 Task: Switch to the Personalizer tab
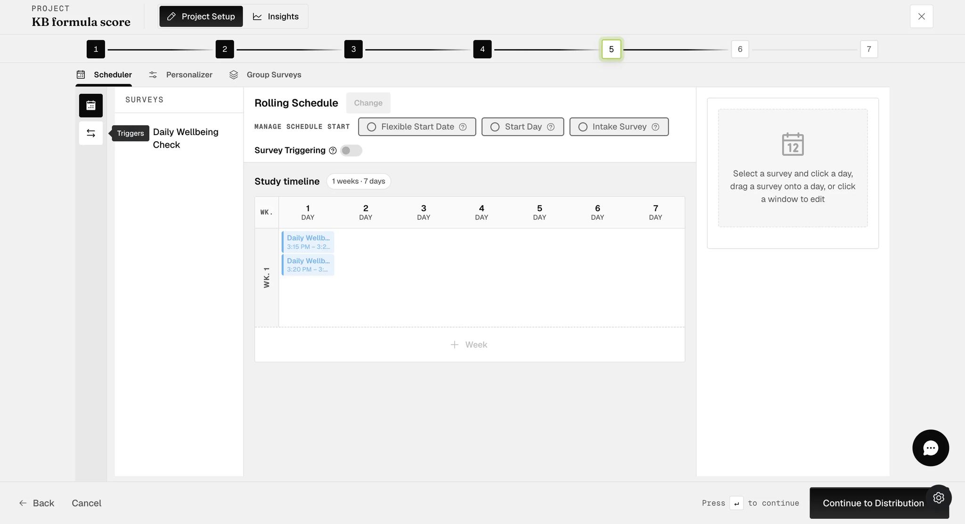pos(180,74)
